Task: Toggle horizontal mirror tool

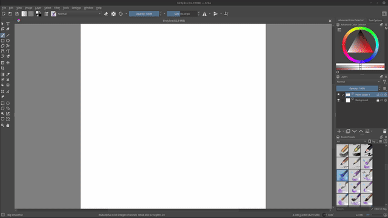Action: (204, 14)
